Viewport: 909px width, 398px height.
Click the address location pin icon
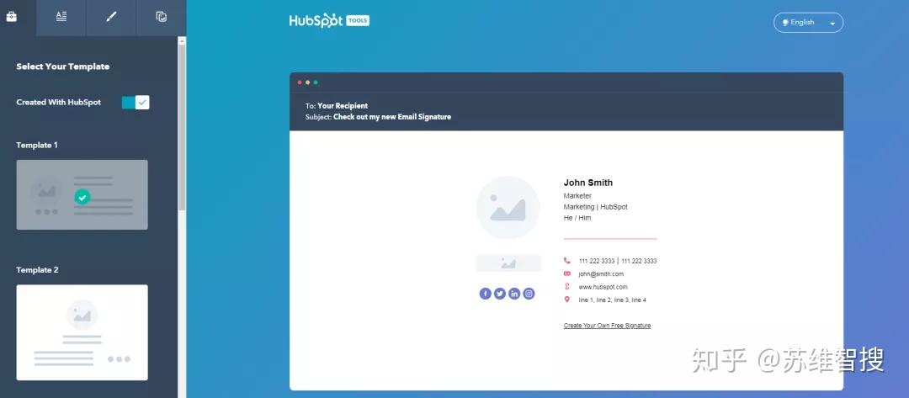[567, 300]
